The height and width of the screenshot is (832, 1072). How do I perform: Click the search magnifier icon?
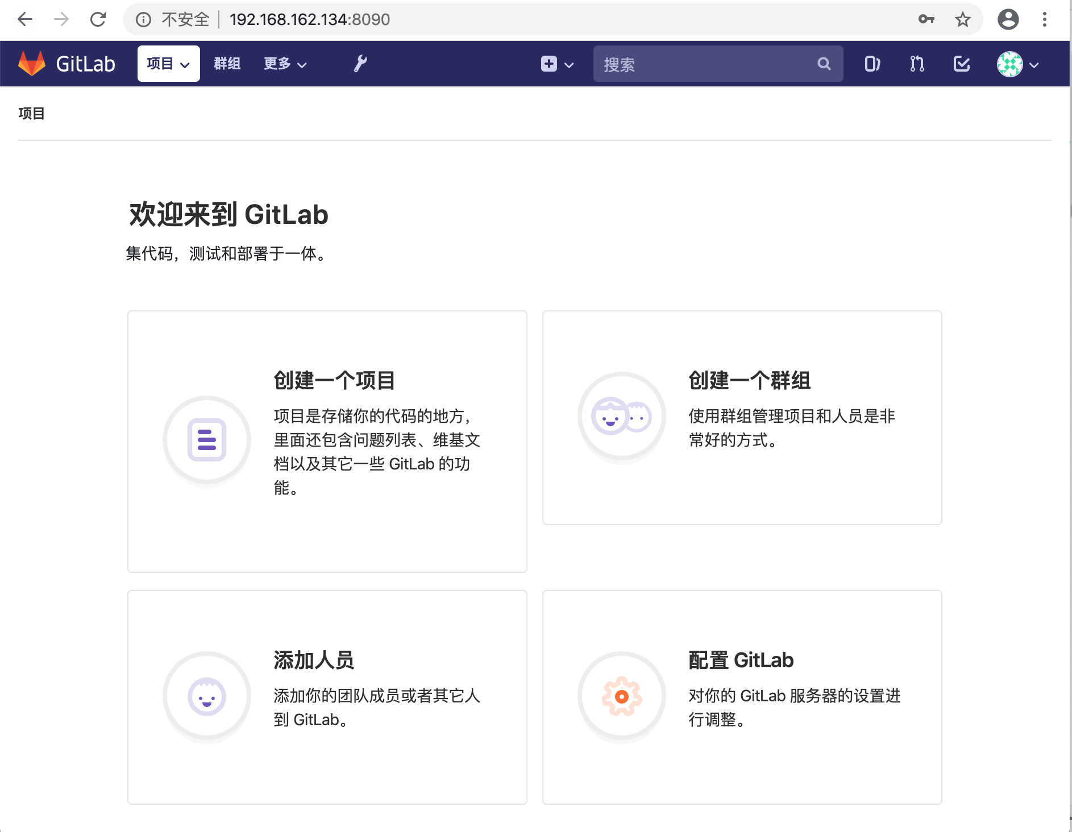point(824,64)
